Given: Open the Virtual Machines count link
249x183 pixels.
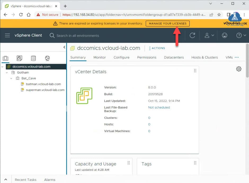Looking at the screenshot, I should tap(149, 131).
